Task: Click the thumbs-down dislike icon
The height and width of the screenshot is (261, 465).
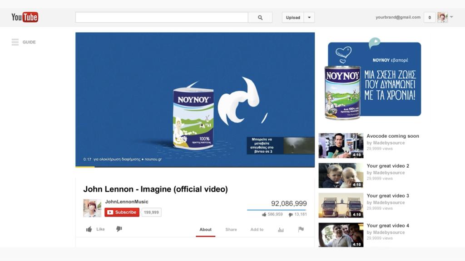Action: 119,229
